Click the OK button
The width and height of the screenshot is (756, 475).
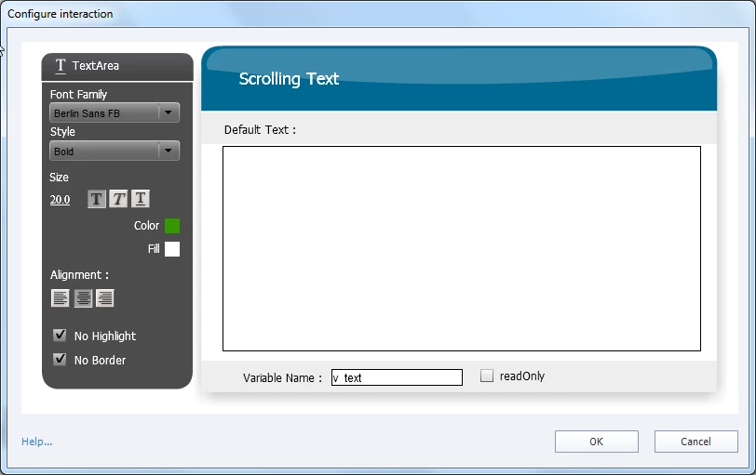tap(597, 442)
